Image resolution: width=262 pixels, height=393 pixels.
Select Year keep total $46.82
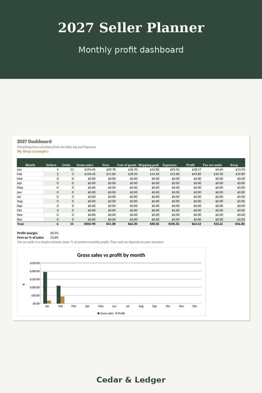(240, 224)
